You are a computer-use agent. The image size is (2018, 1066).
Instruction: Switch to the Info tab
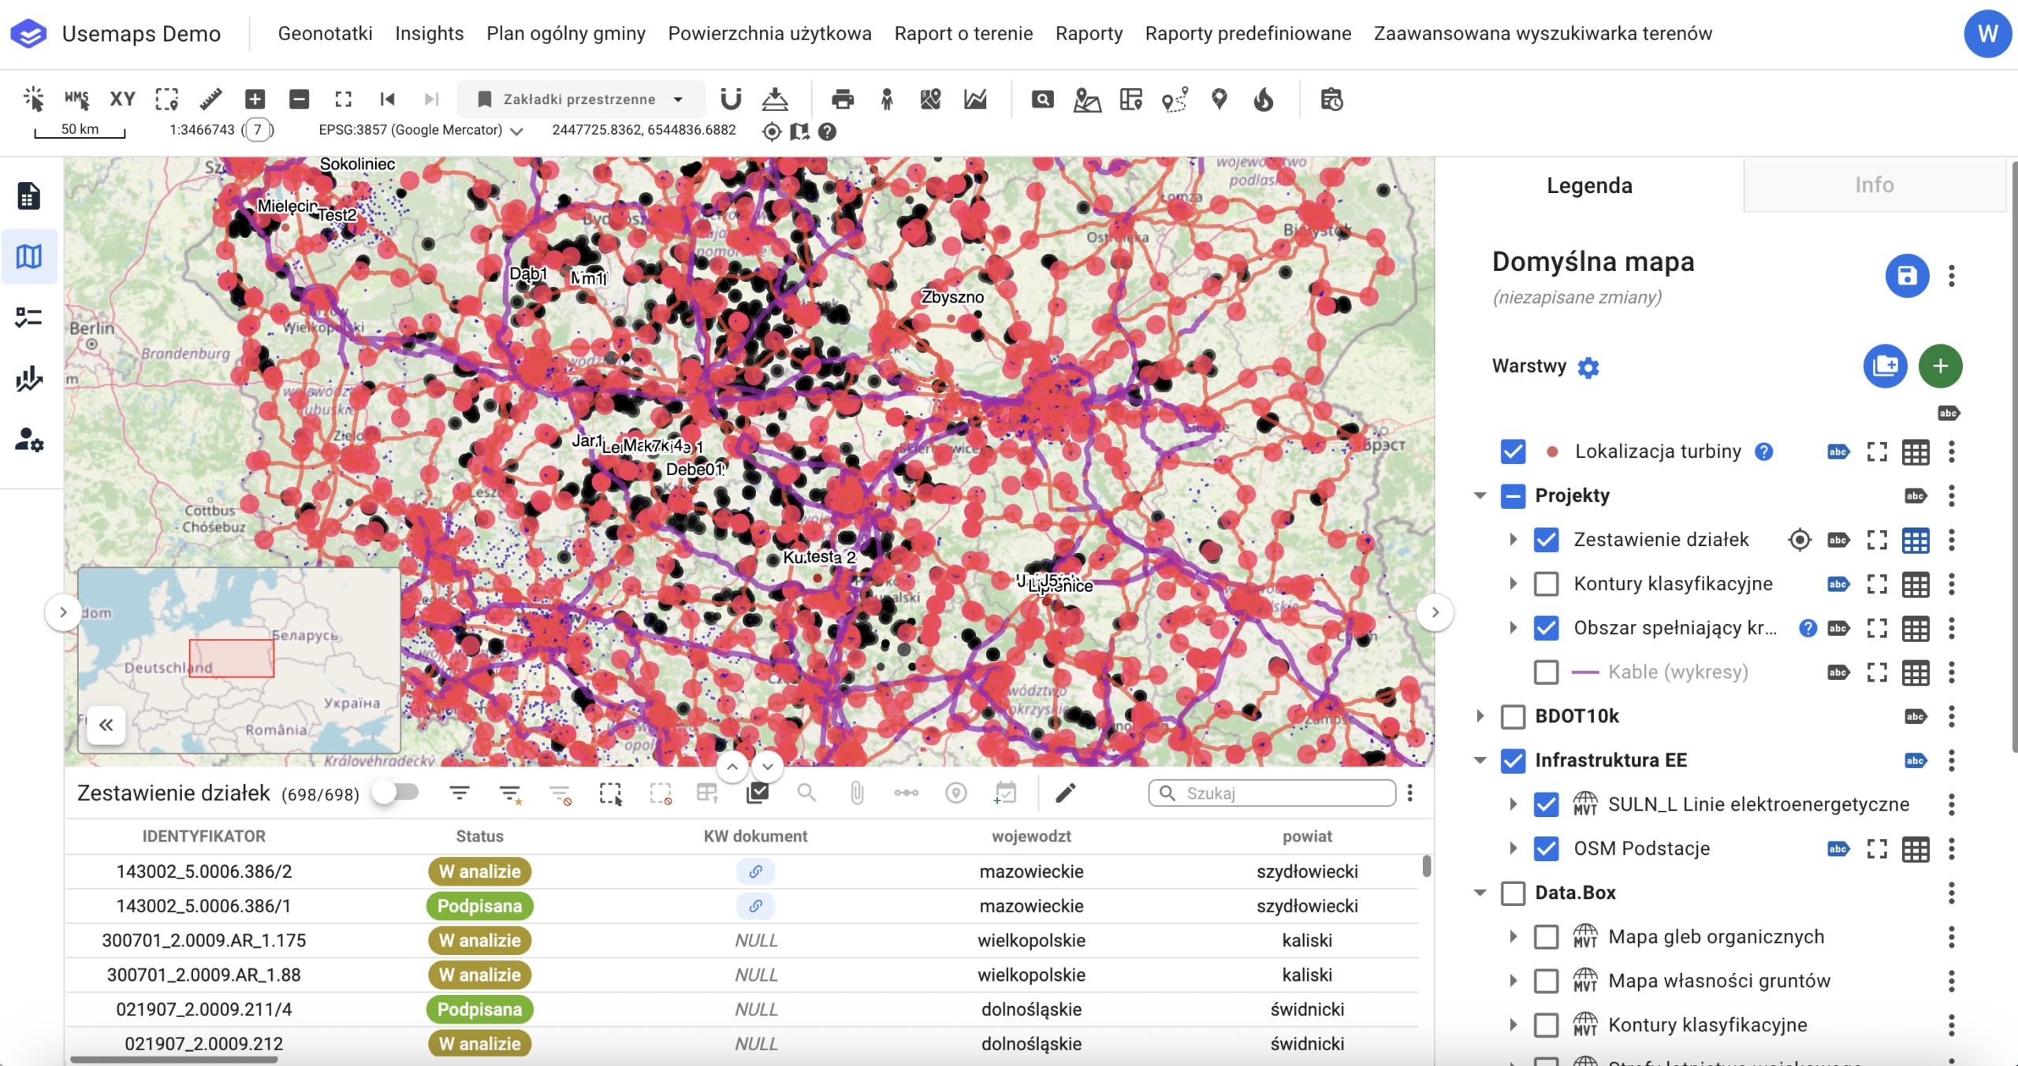click(x=1873, y=184)
